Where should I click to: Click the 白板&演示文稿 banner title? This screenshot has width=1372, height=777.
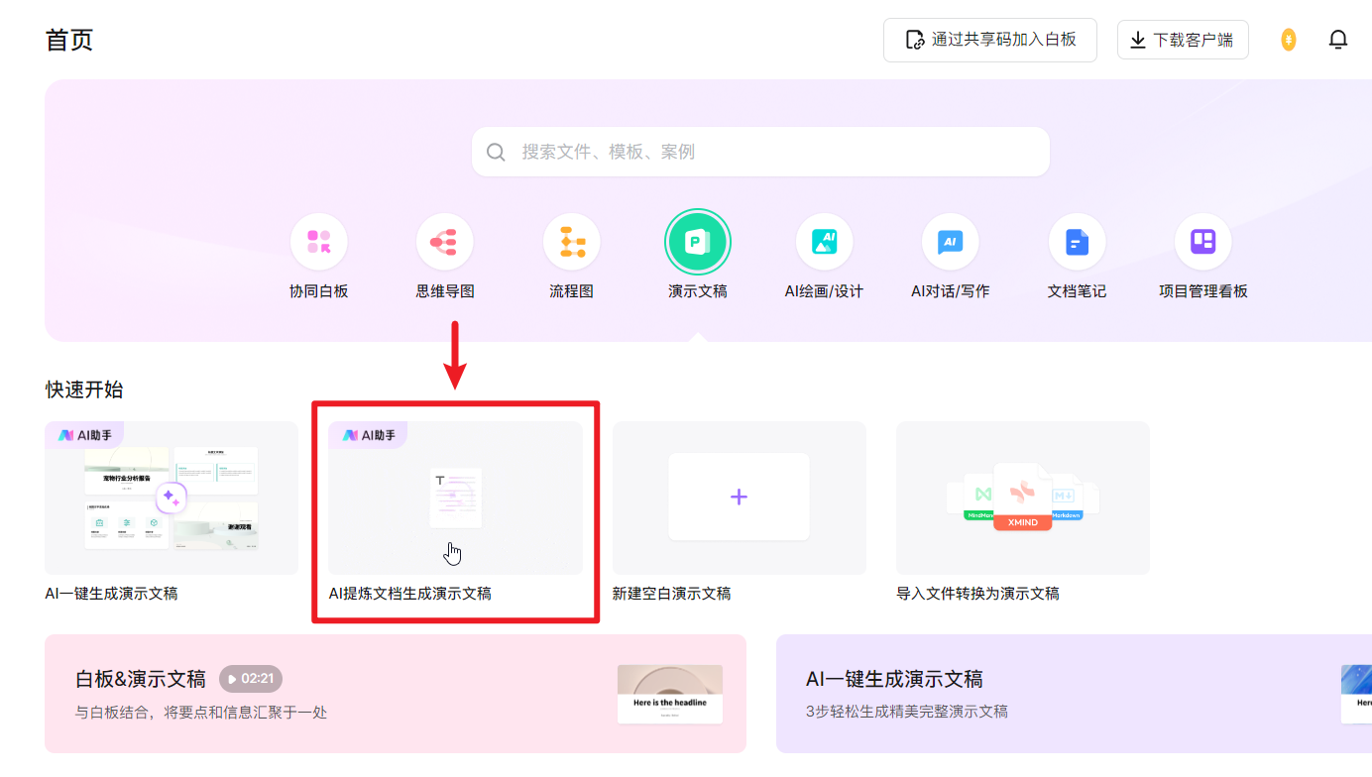click(x=141, y=679)
